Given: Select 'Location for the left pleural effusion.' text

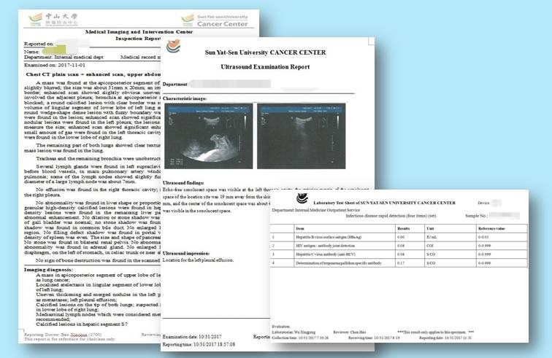Looking at the screenshot, I should (x=198, y=260).
